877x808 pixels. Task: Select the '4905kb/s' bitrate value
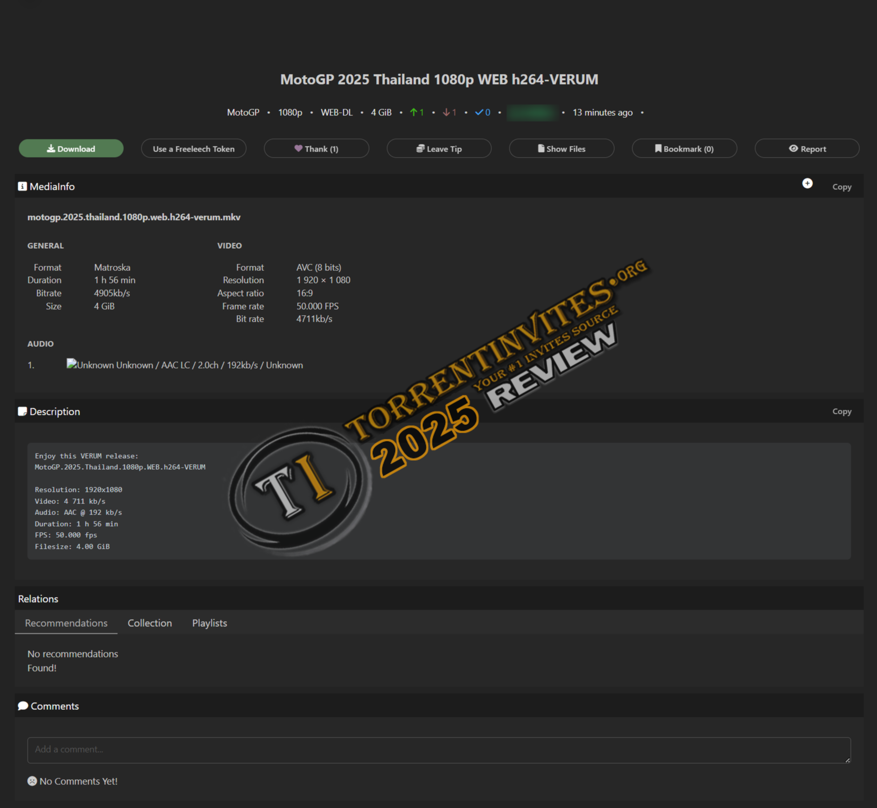(x=112, y=293)
